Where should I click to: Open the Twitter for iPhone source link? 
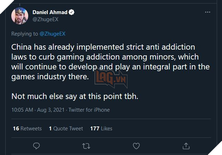point(89,110)
